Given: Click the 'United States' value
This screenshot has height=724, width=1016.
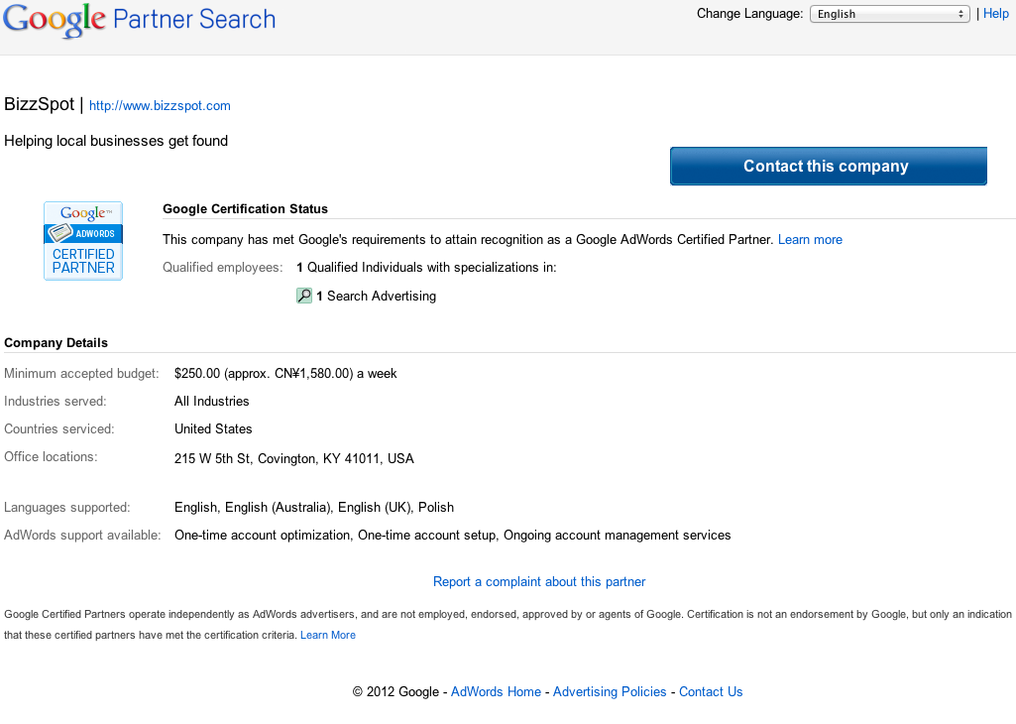Looking at the screenshot, I should [x=213, y=429].
